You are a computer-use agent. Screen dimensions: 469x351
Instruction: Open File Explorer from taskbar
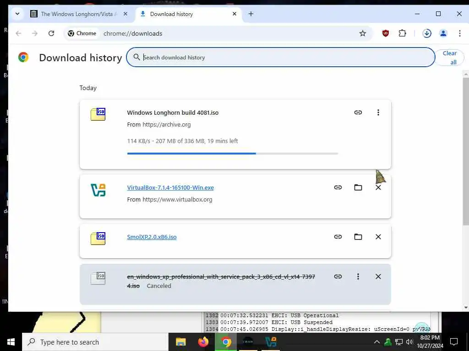[x=180, y=342]
